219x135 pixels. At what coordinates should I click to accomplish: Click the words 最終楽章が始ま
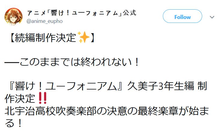pyautogui.click(x=173, y=111)
